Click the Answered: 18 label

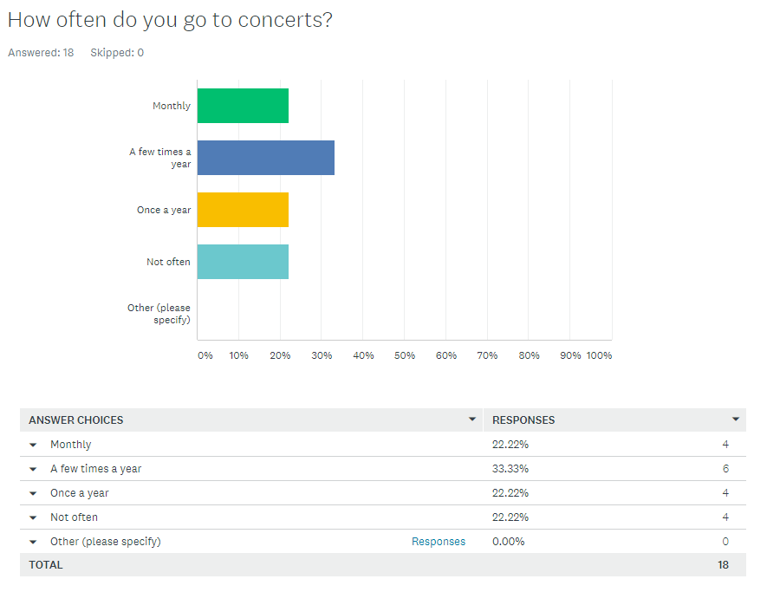pyautogui.click(x=41, y=53)
